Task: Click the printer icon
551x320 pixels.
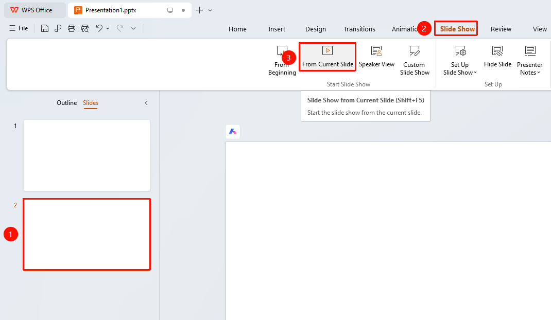Action: (x=72, y=28)
